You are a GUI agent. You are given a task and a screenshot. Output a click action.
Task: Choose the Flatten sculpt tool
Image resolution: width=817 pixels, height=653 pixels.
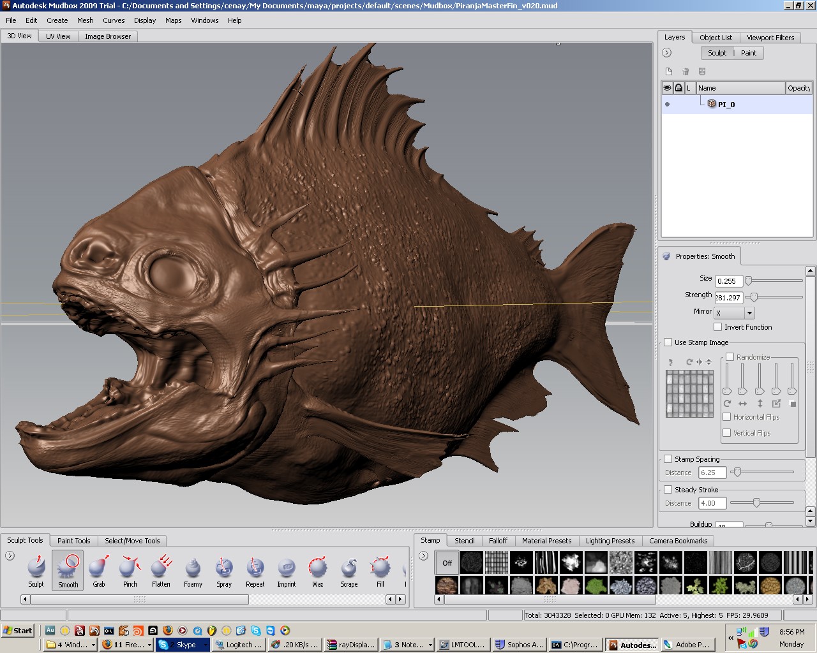[x=161, y=569]
